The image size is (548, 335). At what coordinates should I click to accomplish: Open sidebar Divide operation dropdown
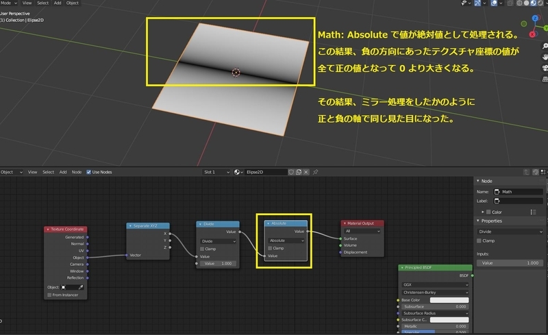pyautogui.click(x=510, y=232)
